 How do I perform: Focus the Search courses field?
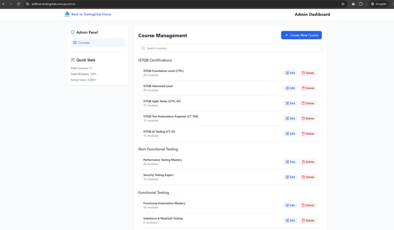pos(230,48)
